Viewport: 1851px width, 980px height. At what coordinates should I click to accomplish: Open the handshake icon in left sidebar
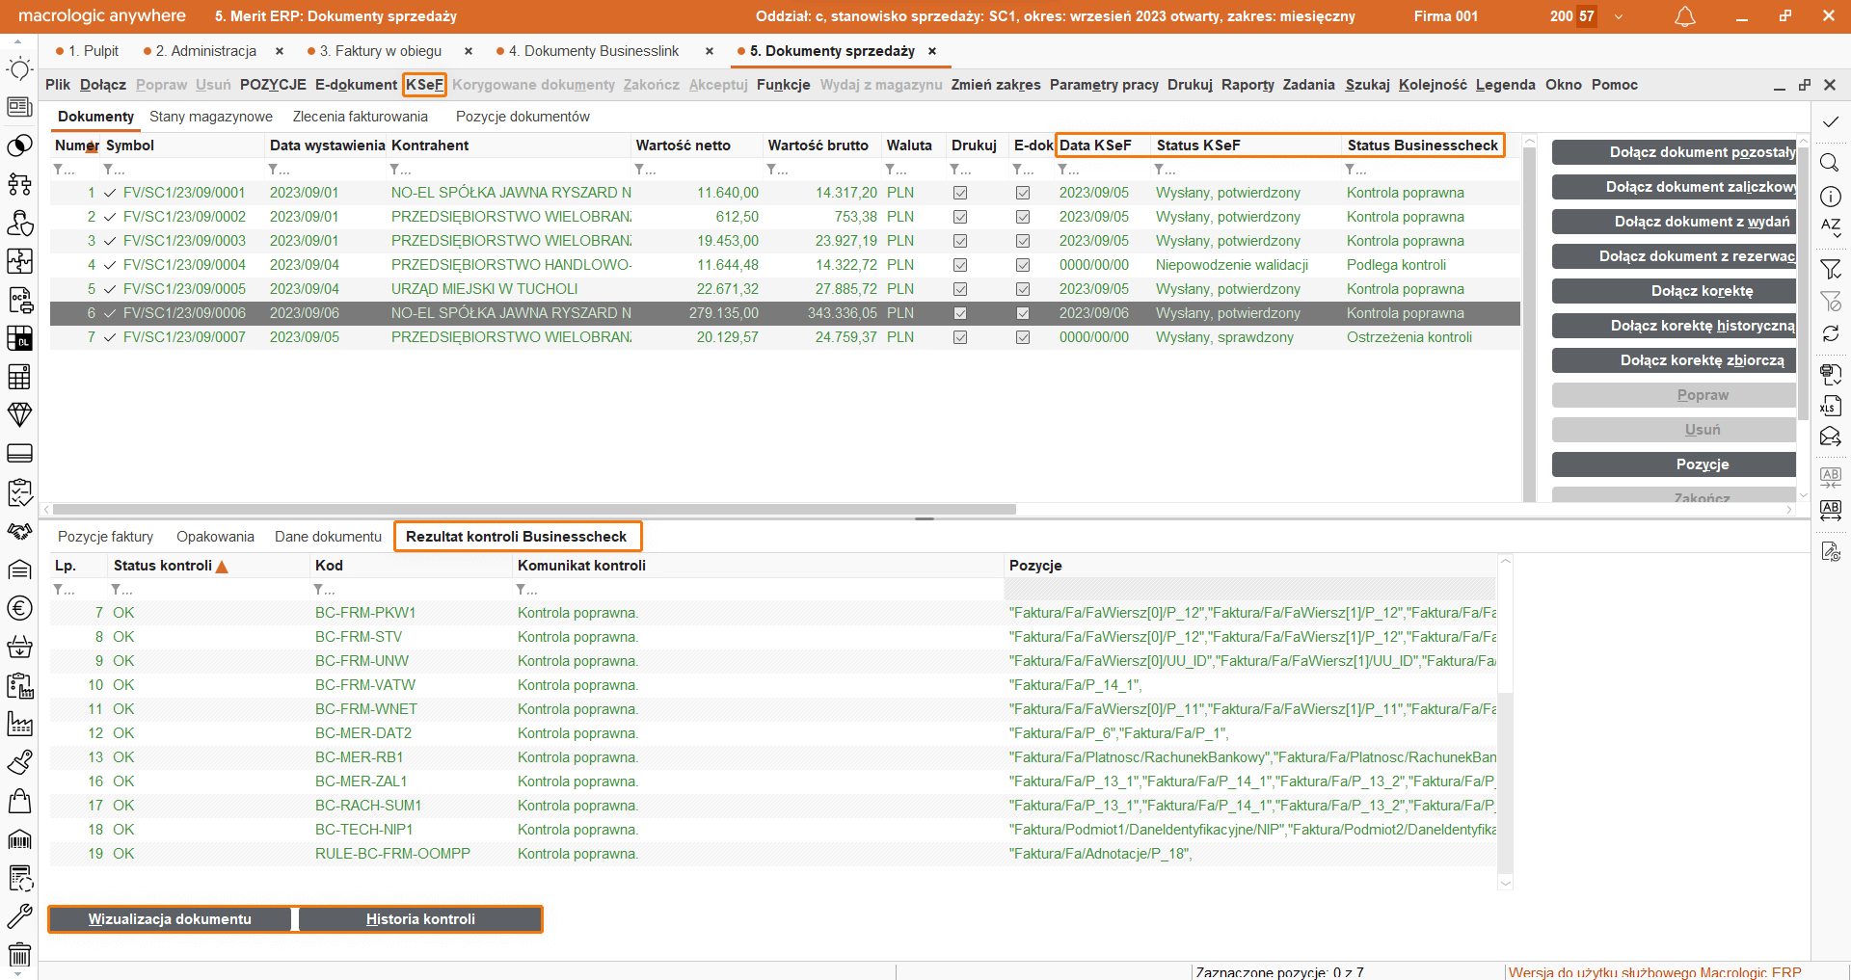[x=19, y=531]
